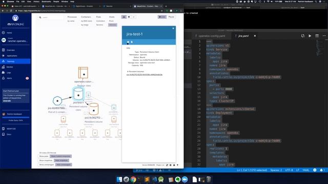Open the Alerts section in sidebar
The width and height of the screenshot is (328, 184).
pyautogui.click(x=9, y=78)
